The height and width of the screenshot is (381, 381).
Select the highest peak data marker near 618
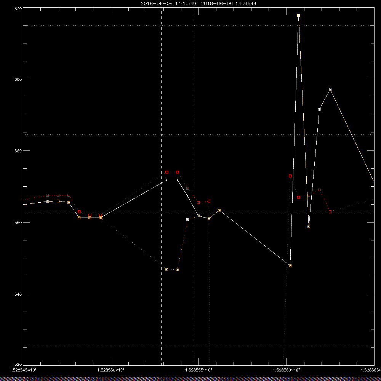(x=298, y=16)
